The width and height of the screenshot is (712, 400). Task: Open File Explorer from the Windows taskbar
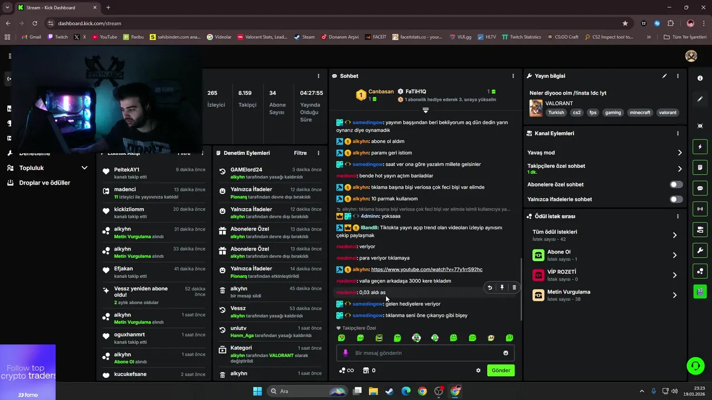(x=373, y=391)
